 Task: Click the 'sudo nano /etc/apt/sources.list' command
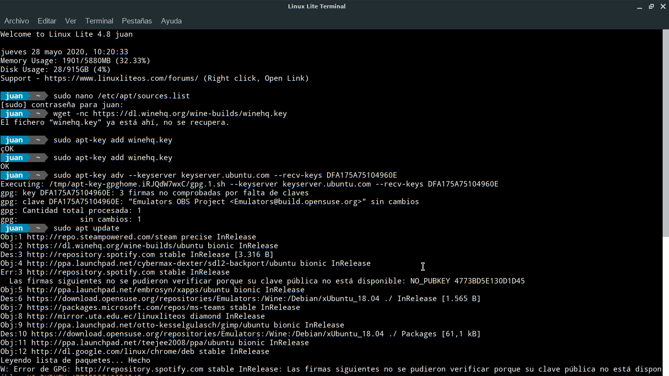(x=121, y=96)
